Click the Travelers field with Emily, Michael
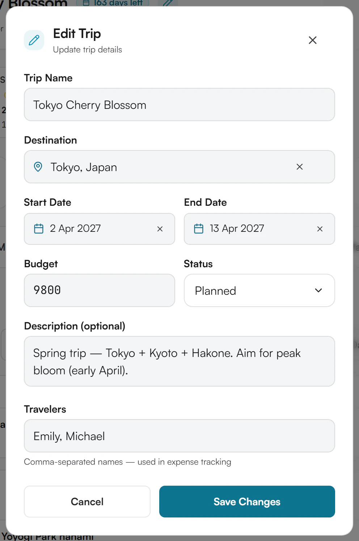 coord(179,436)
